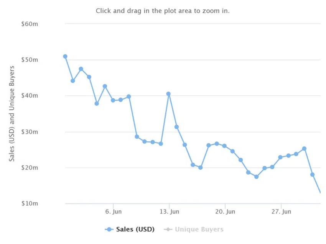Screen dimensions: 326x244
Task: Click the 'Click and drag in the plot area' subtitle
Action: tap(163, 11)
